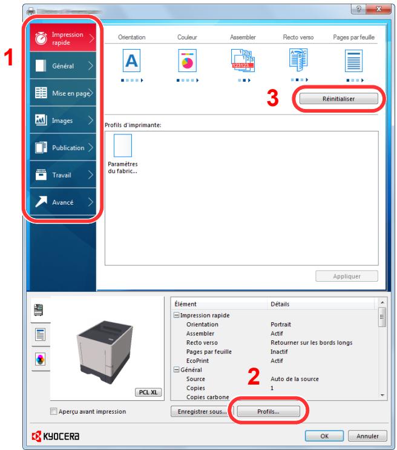Click the Recto verso row in list
The image size is (397, 450).
274,342
